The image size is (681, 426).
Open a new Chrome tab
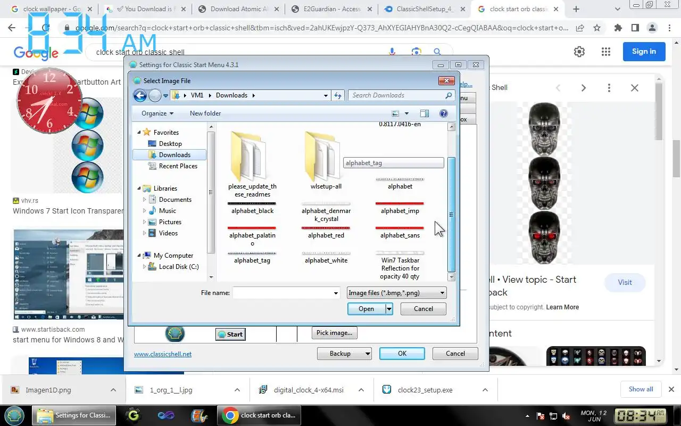[576, 9]
